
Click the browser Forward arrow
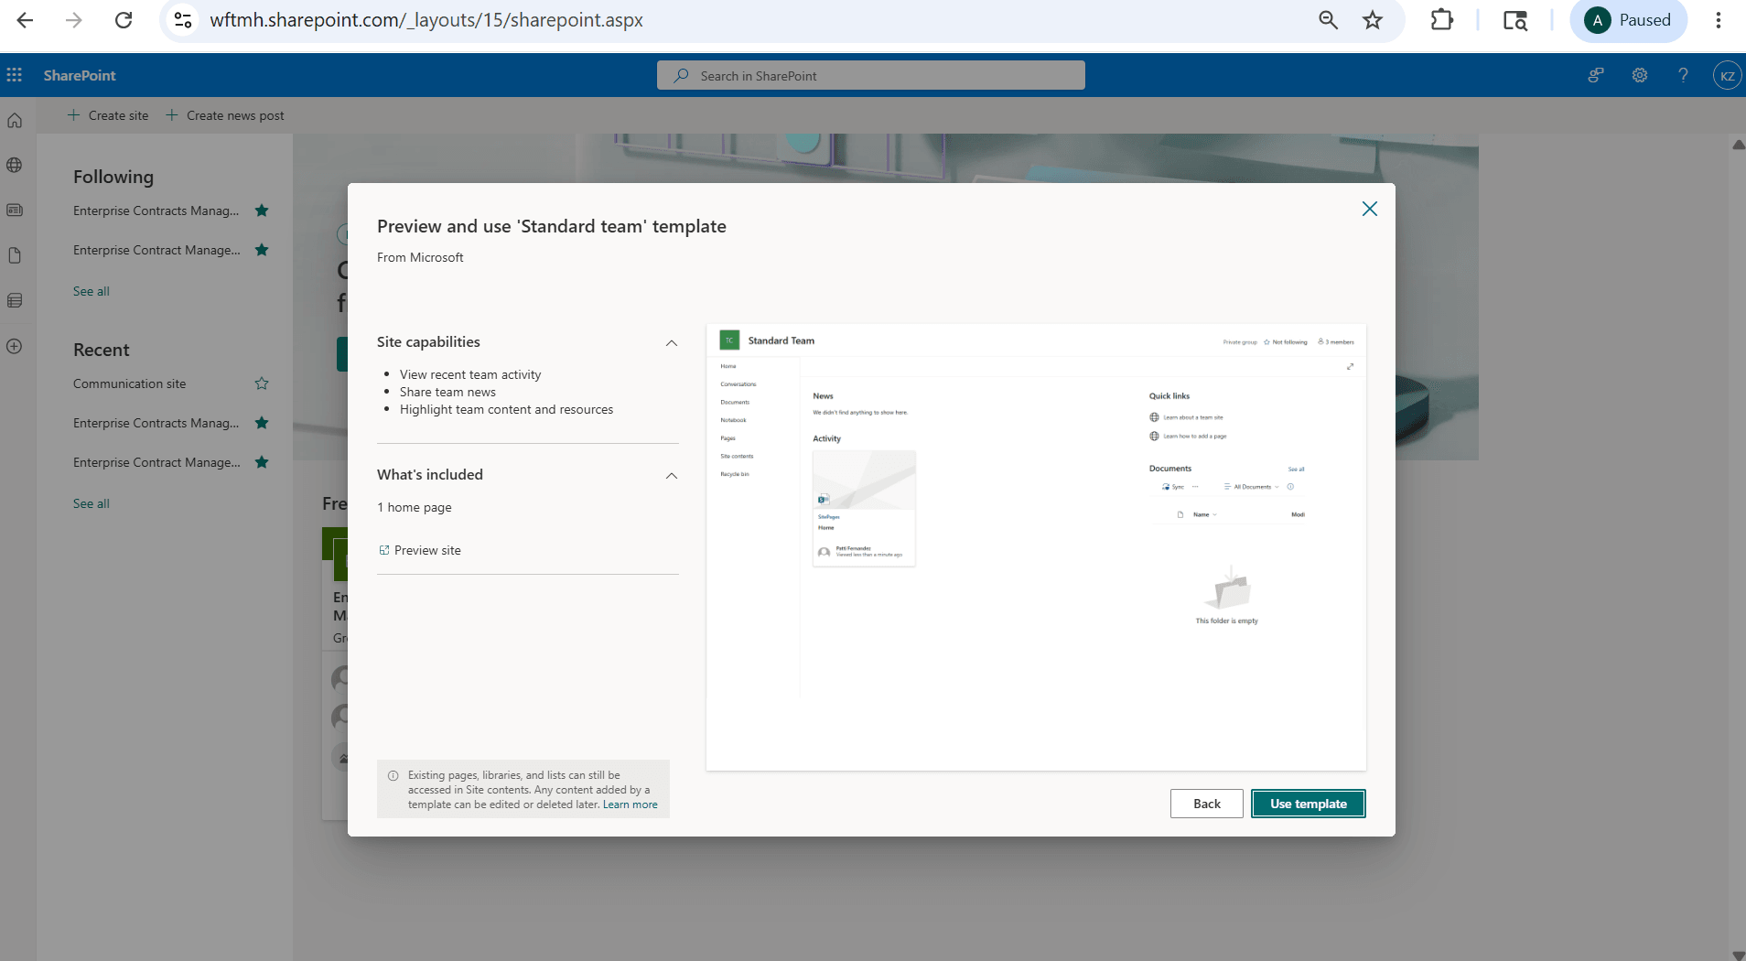74,20
